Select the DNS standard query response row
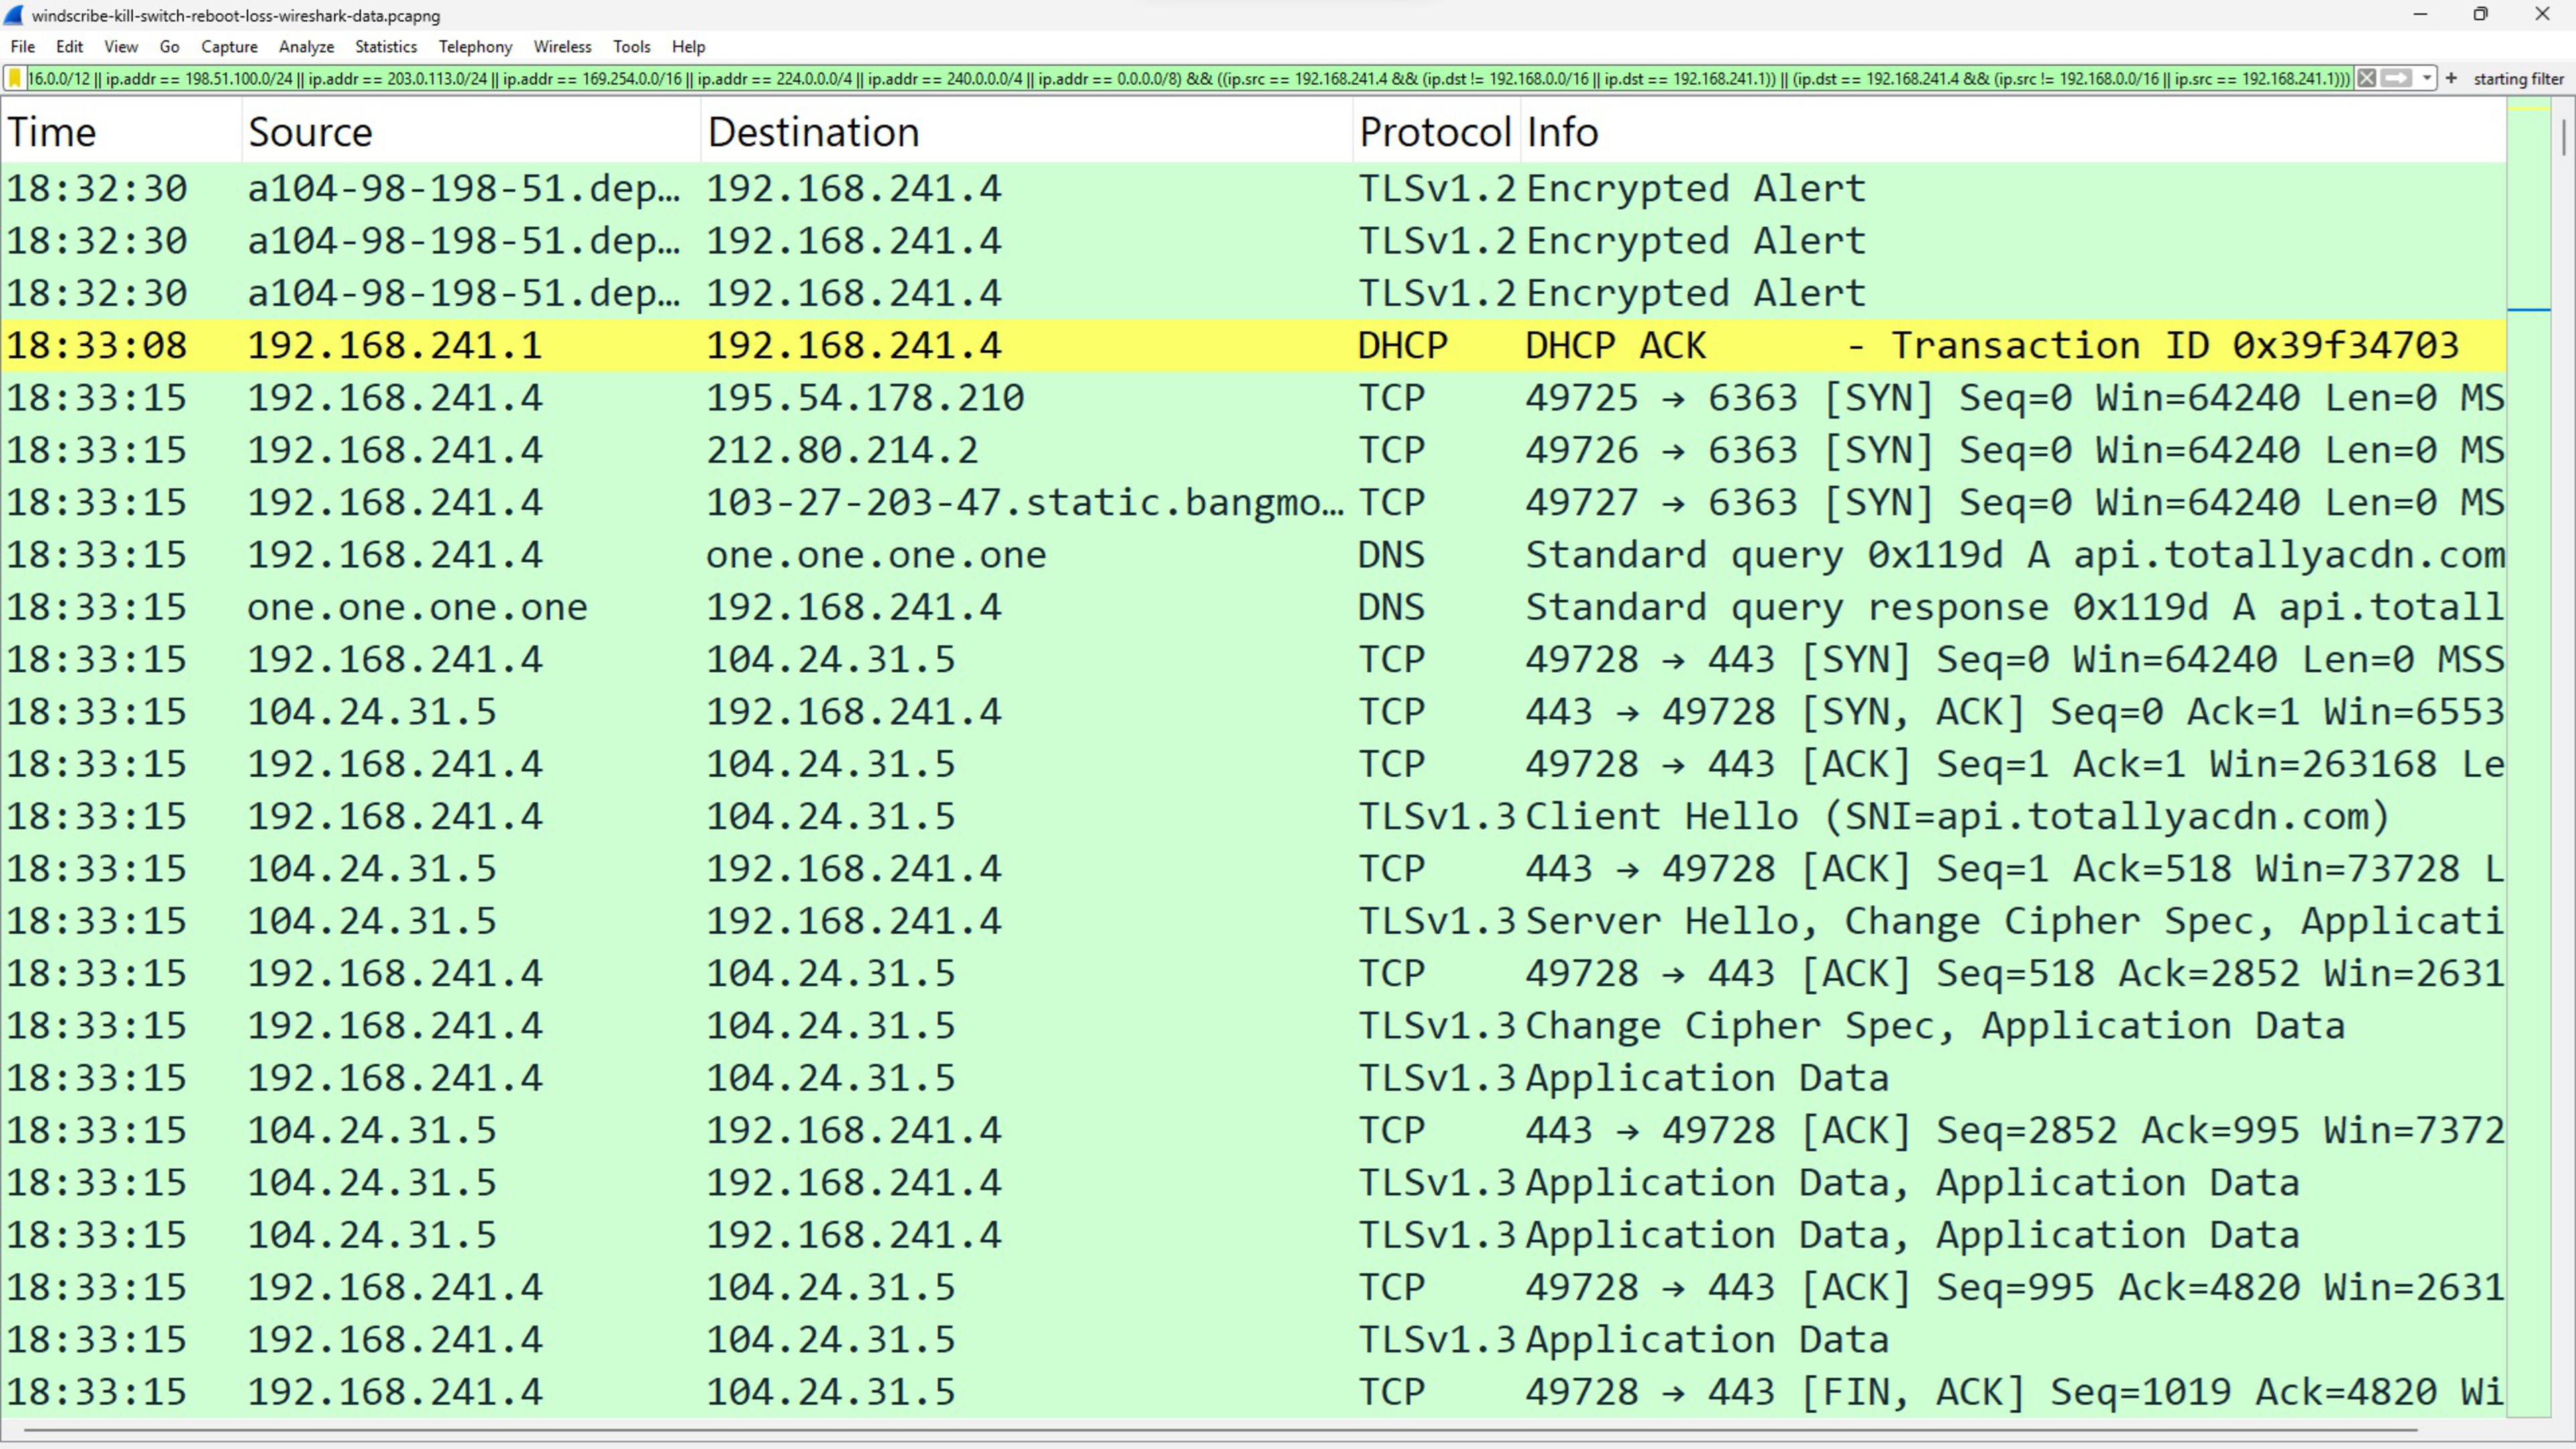Screen dimensions: 2576x1449 (x=1200, y=608)
